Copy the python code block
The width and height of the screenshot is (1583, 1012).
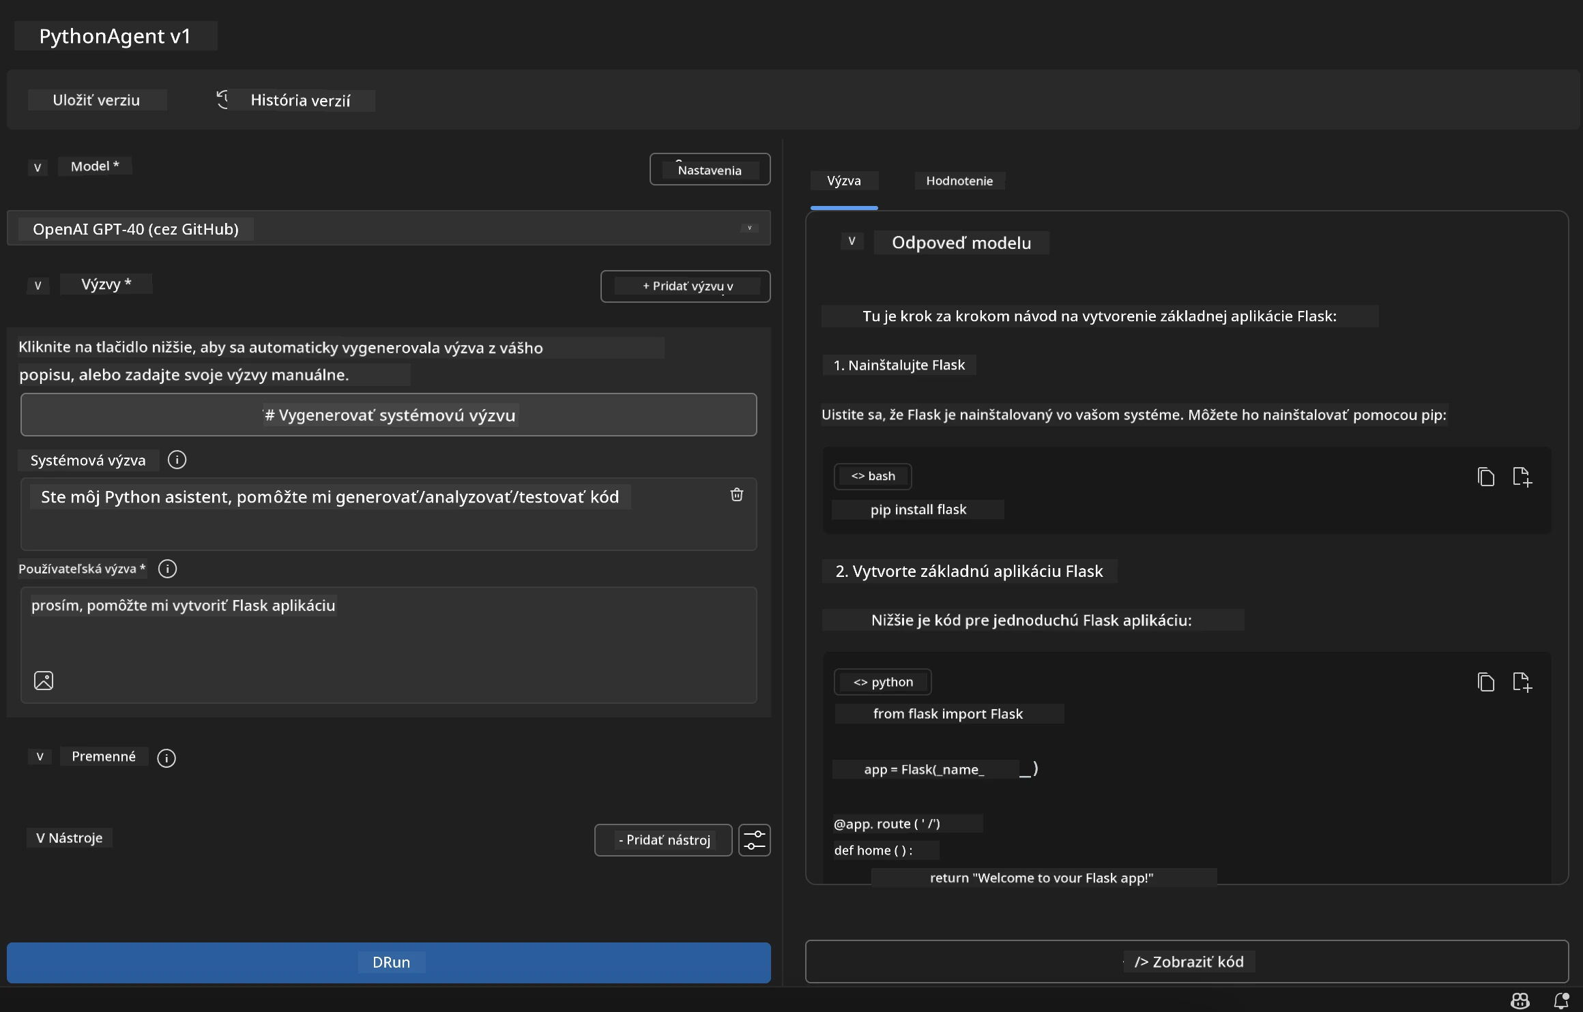1485,682
